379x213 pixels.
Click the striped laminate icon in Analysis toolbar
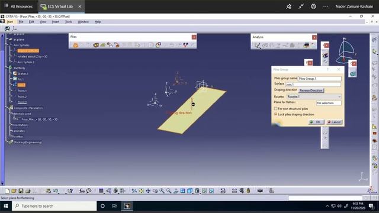306,45
